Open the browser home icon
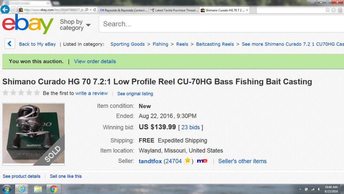 [327, 10]
